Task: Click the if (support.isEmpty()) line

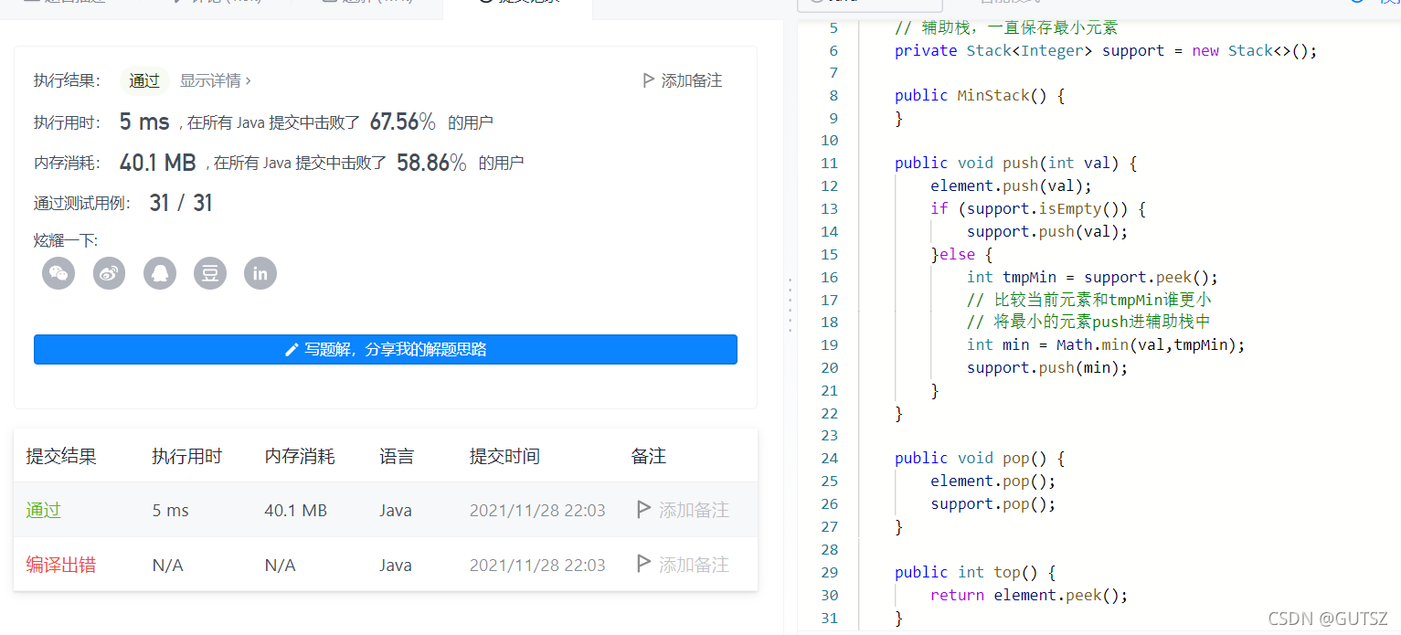Action: [x=1038, y=209]
